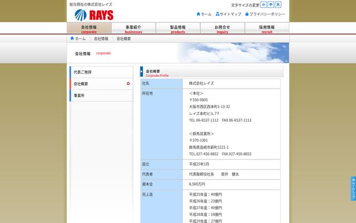
Task: Select the 会社情報 corporate tab
Action: point(89,28)
